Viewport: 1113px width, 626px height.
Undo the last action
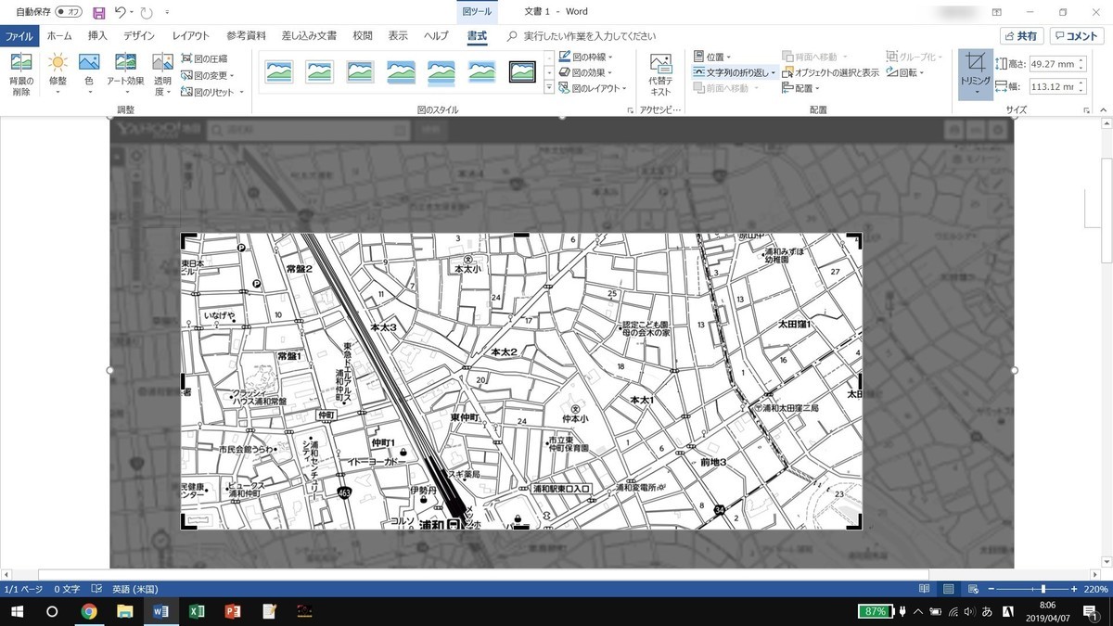(121, 13)
